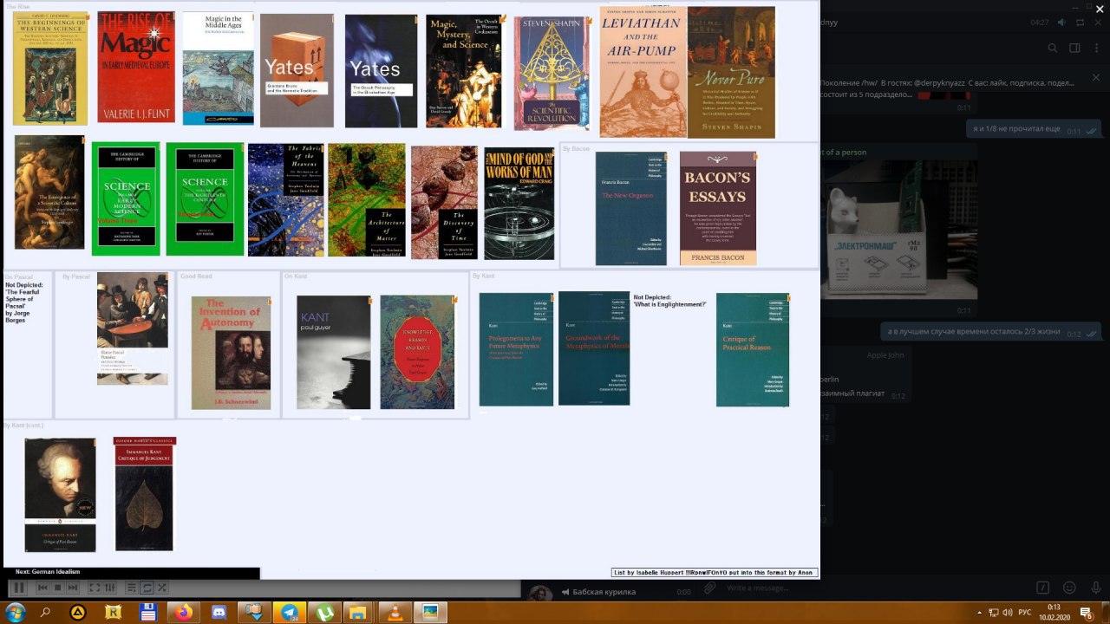Open Discord from the taskbar
Viewport: 1110px width, 624px height.
[219, 612]
